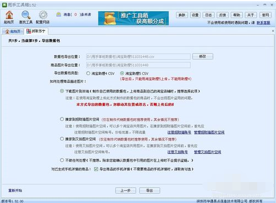Click the step indicator 共7步 text
The width and height of the screenshot is (276, 203).
[34, 41]
